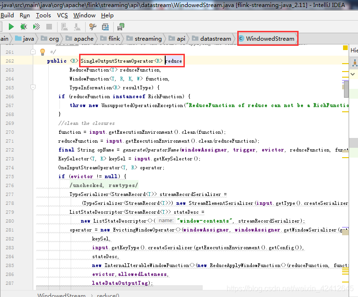This screenshot has height=297, width=358.
Task: Select java folder in navigation bar
Action: click(25, 38)
